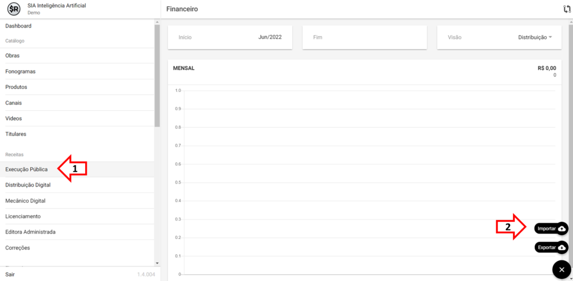Click Sair to log out
Screen dimensions: 573x281
click(10, 274)
